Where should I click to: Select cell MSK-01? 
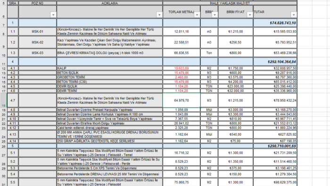37,31
